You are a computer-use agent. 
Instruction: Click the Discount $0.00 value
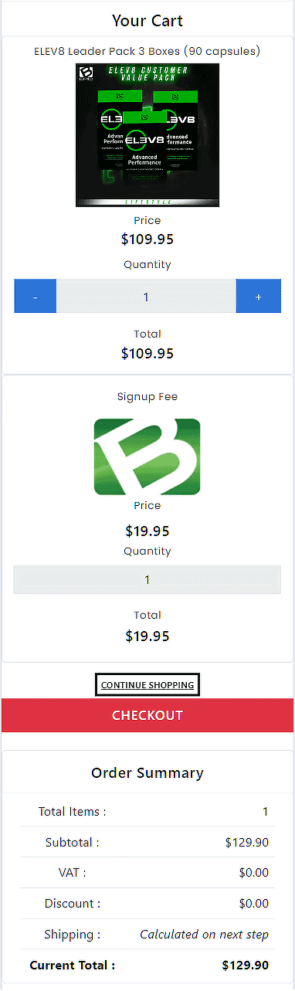(254, 904)
